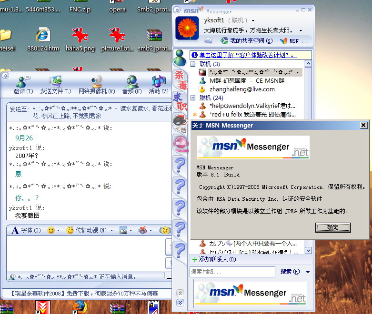The width and height of the screenshot is (372, 314).
Task: Click 确定 button in About dialog
Action: click(333, 227)
